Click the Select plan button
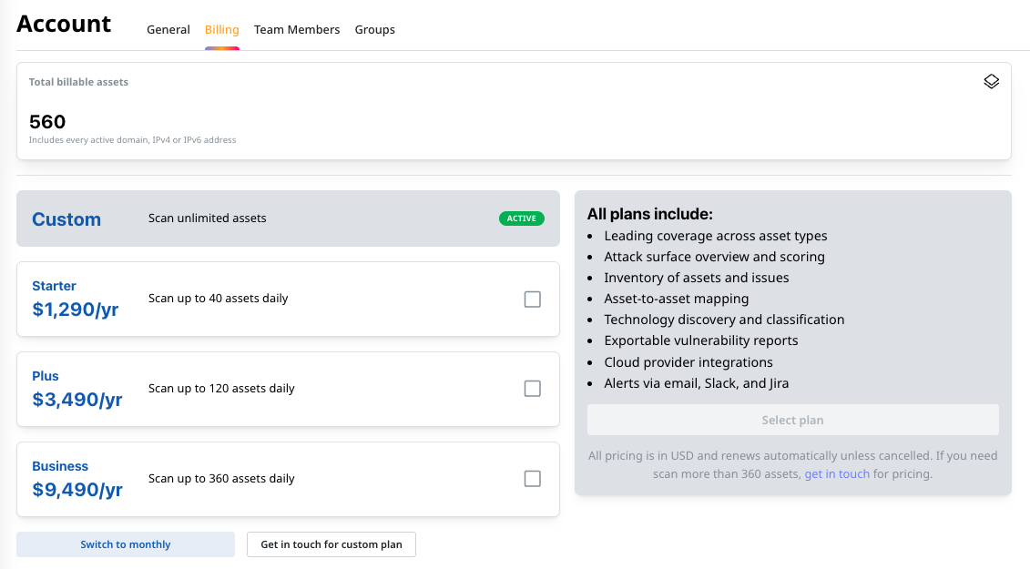The image size is (1030, 569). [792, 420]
